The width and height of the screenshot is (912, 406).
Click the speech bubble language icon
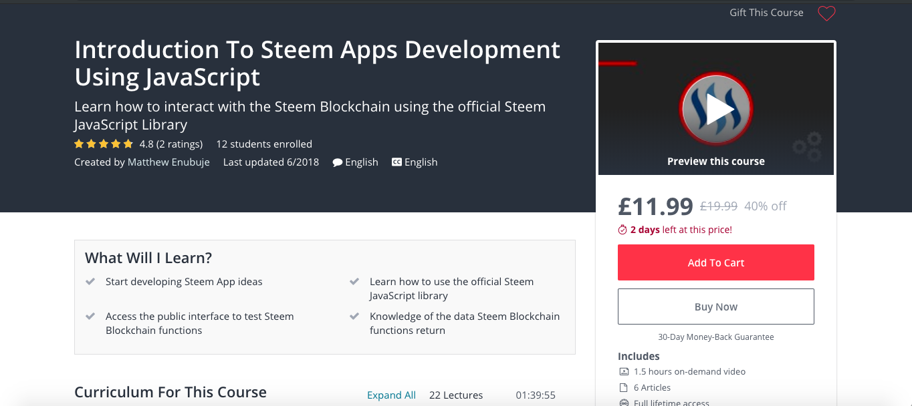click(338, 162)
